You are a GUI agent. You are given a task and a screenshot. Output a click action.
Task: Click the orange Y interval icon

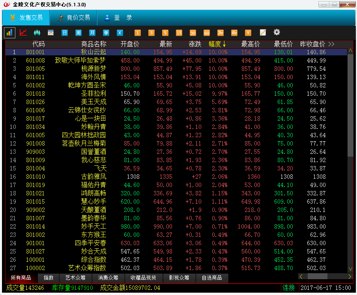coord(248,33)
